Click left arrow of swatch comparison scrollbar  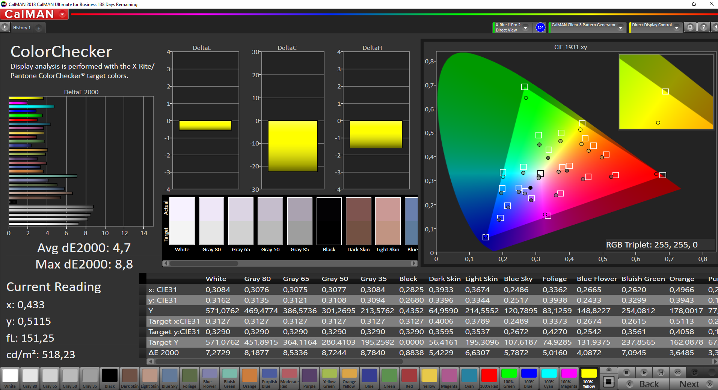pos(165,263)
